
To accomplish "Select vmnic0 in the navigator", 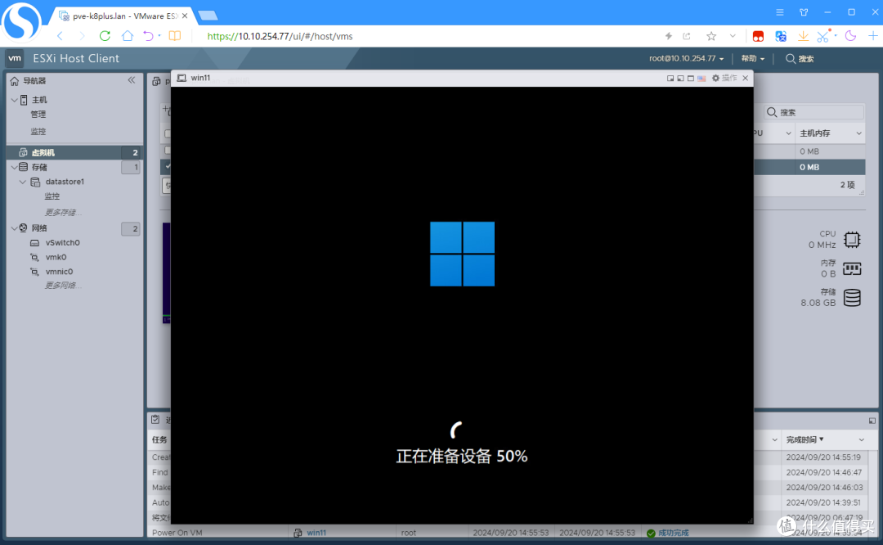I will [x=59, y=272].
